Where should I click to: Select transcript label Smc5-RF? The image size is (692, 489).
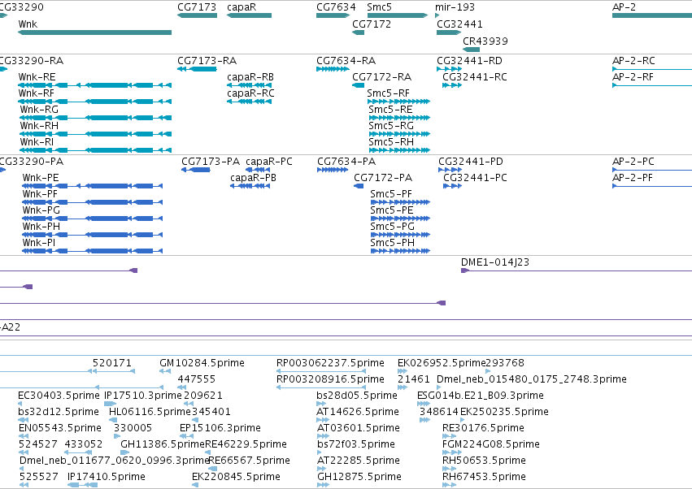click(389, 93)
